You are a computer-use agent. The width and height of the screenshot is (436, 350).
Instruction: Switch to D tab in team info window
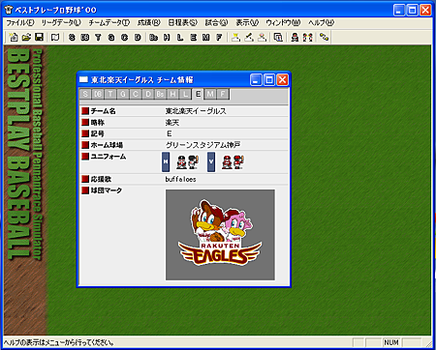point(148,94)
